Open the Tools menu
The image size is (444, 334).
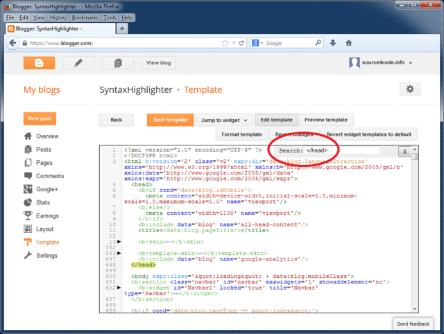(110, 17)
